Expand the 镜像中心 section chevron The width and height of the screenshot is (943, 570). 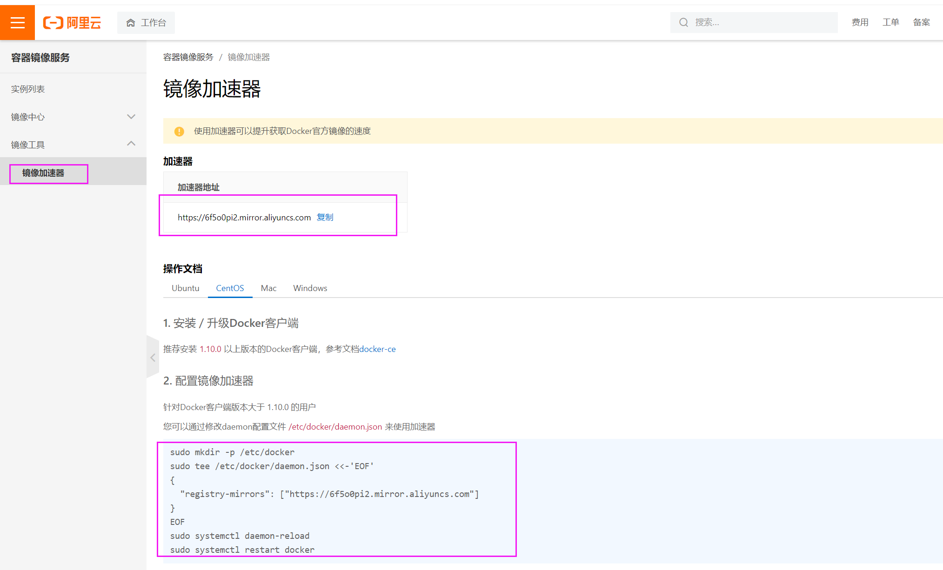(131, 117)
